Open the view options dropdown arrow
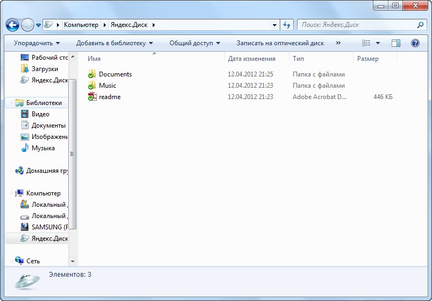The width and height of the screenshot is (432, 301). point(378,43)
